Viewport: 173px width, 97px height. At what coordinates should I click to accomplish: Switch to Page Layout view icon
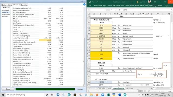pos(145,91)
